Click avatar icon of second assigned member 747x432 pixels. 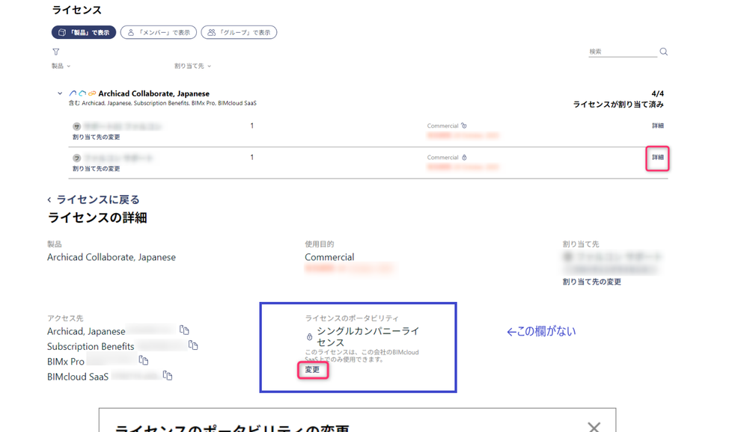[76, 158]
